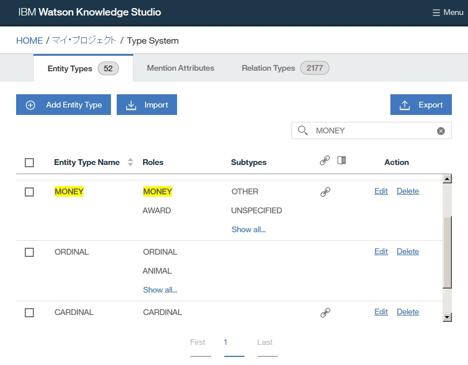This screenshot has width=468, height=365.
Task: Click the dictionary book column header icon
Action: pyautogui.click(x=342, y=161)
